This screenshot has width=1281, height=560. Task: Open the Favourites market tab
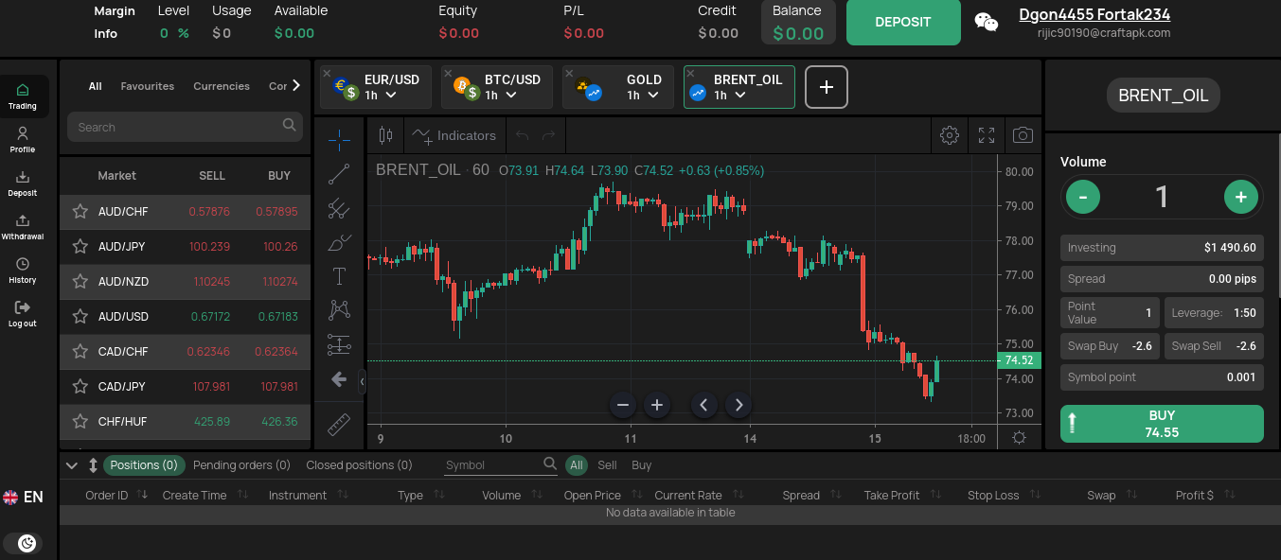(148, 86)
